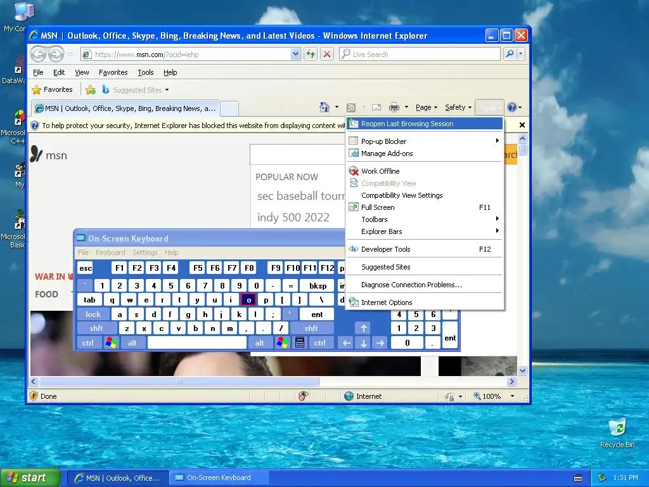Click the Back navigation arrow in Internet Explorer
This screenshot has height=487, width=649.
[x=39, y=54]
